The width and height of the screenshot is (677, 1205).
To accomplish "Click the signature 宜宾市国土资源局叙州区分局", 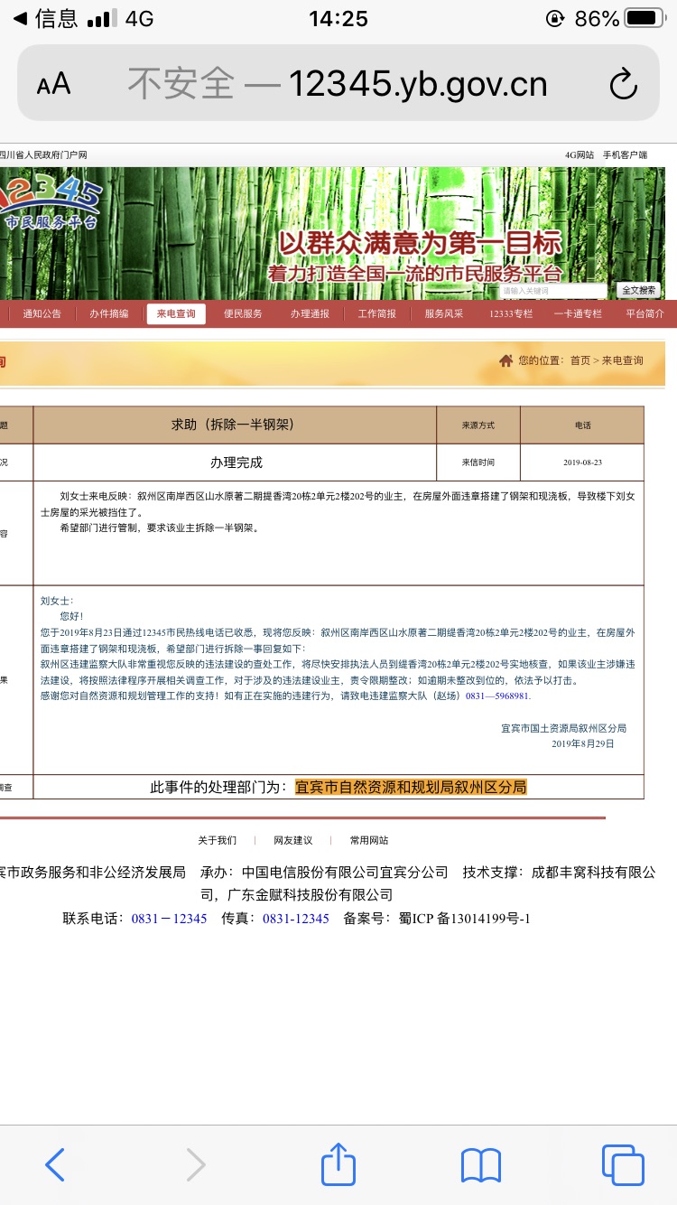I will pos(564,728).
